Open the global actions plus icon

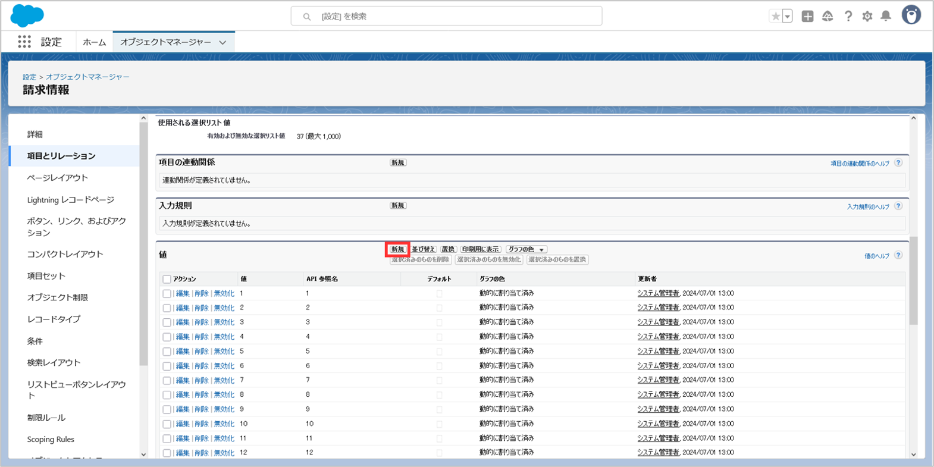[807, 17]
